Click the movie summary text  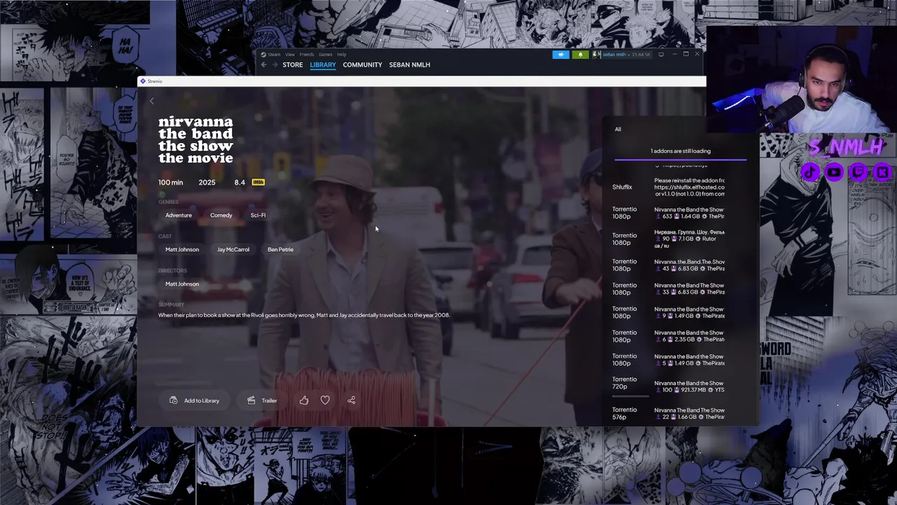click(304, 316)
